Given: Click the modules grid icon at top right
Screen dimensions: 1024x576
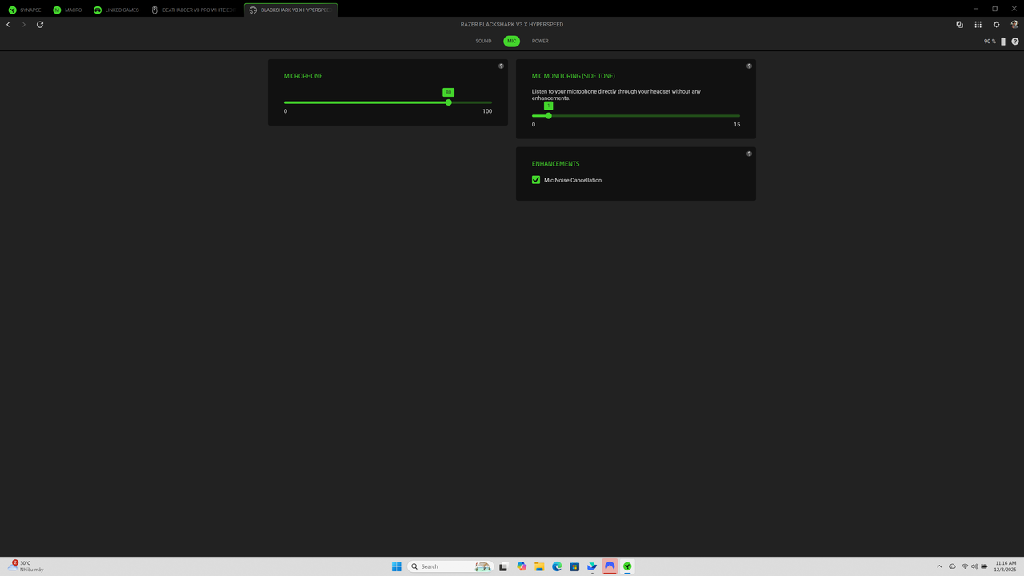Looking at the screenshot, I should [978, 25].
